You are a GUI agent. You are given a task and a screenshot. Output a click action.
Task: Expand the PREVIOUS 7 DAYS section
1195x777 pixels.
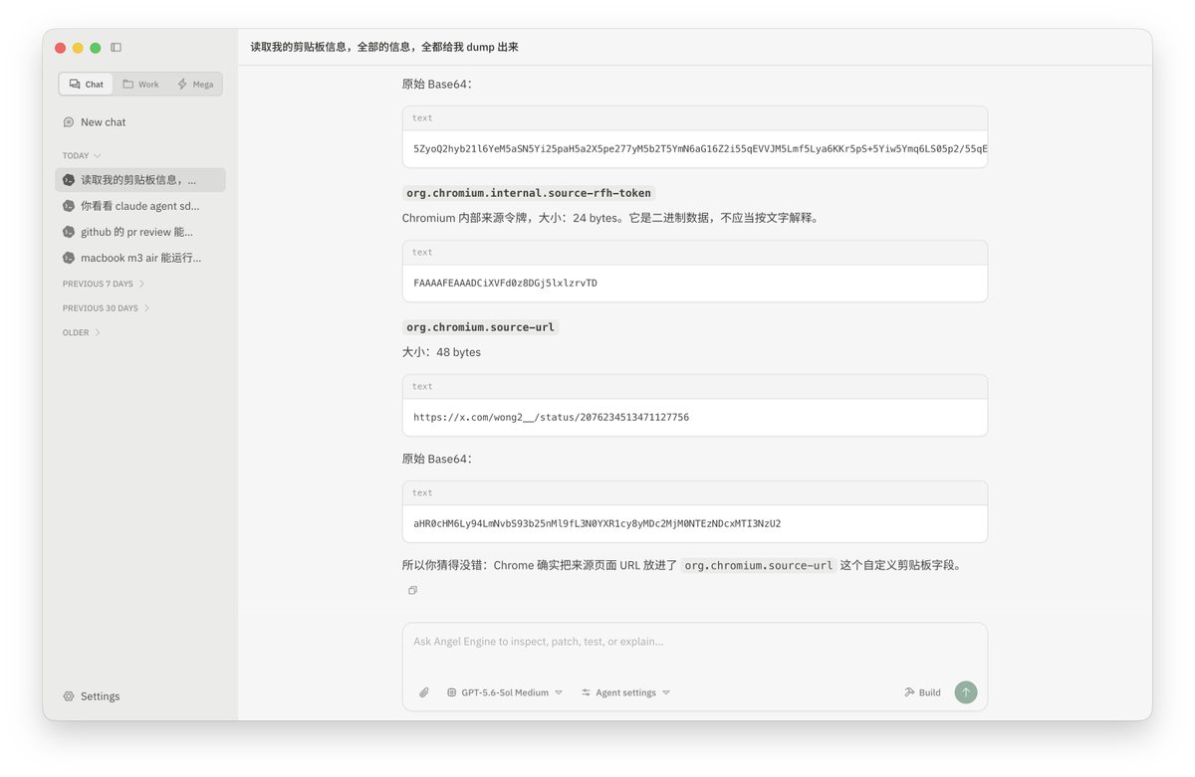click(104, 284)
